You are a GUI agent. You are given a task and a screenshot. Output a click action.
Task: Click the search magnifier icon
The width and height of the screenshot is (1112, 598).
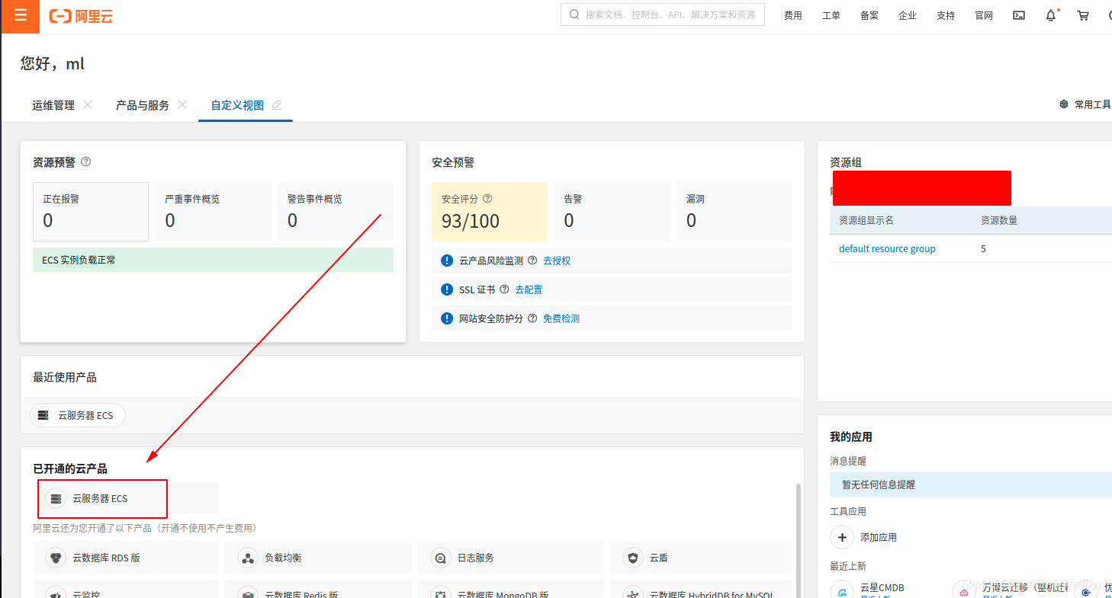(574, 14)
